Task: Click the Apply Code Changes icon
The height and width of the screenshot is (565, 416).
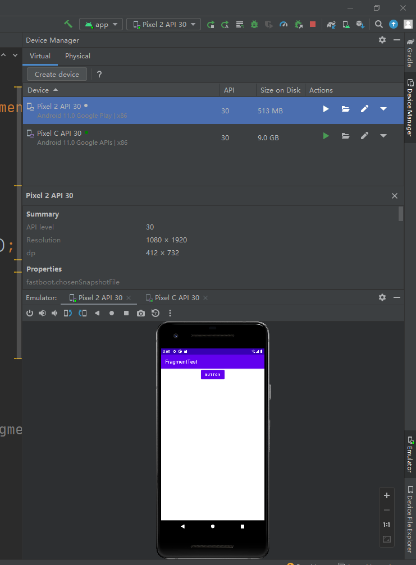Action: click(240, 24)
